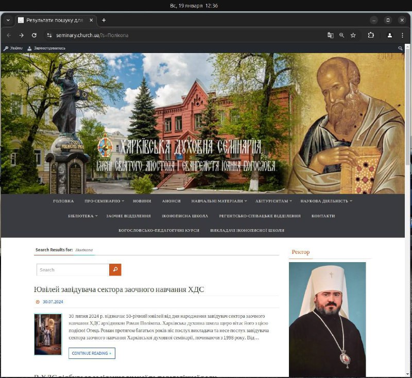Screen dimensions: 412x378
Task: Bookmark this page with the star icon
Action: tap(353, 35)
